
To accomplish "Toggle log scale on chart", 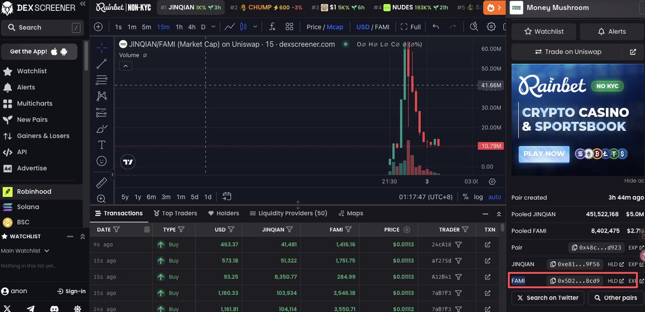I will click(478, 197).
